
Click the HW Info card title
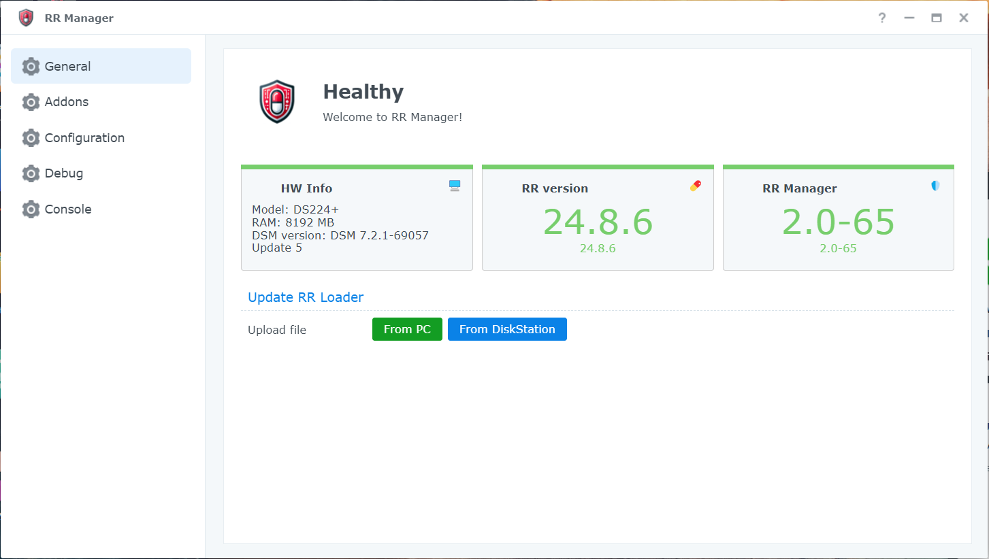306,188
